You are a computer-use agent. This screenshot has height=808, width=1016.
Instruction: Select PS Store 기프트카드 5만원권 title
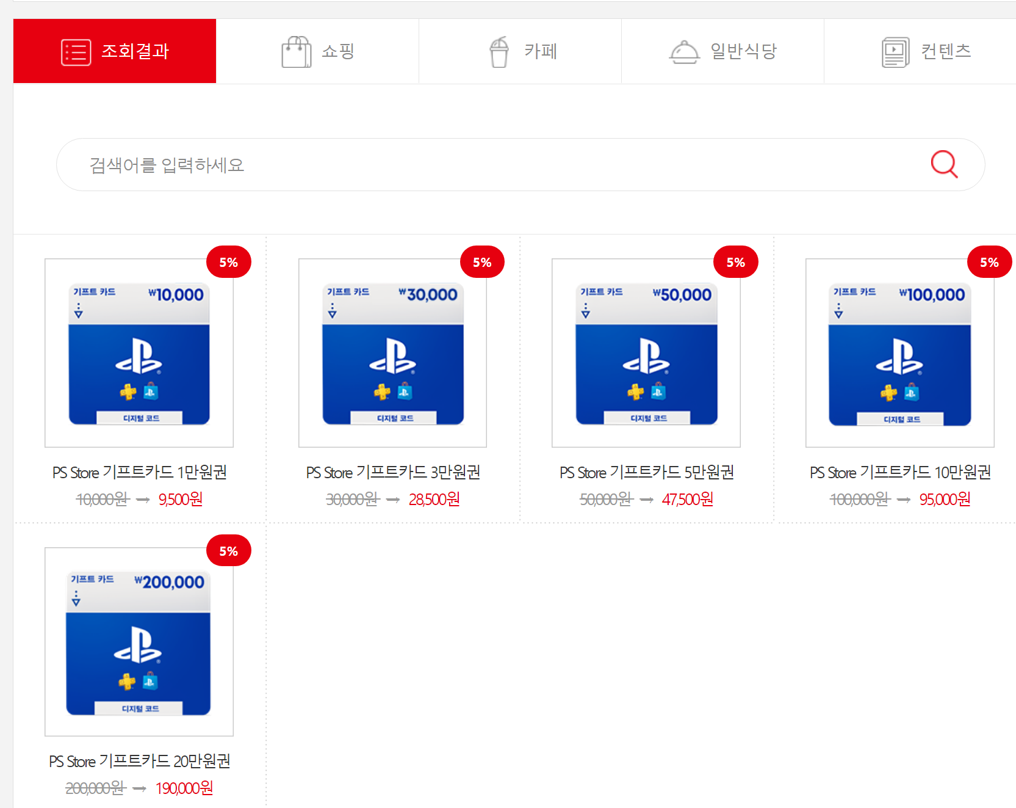[x=647, y=472]
